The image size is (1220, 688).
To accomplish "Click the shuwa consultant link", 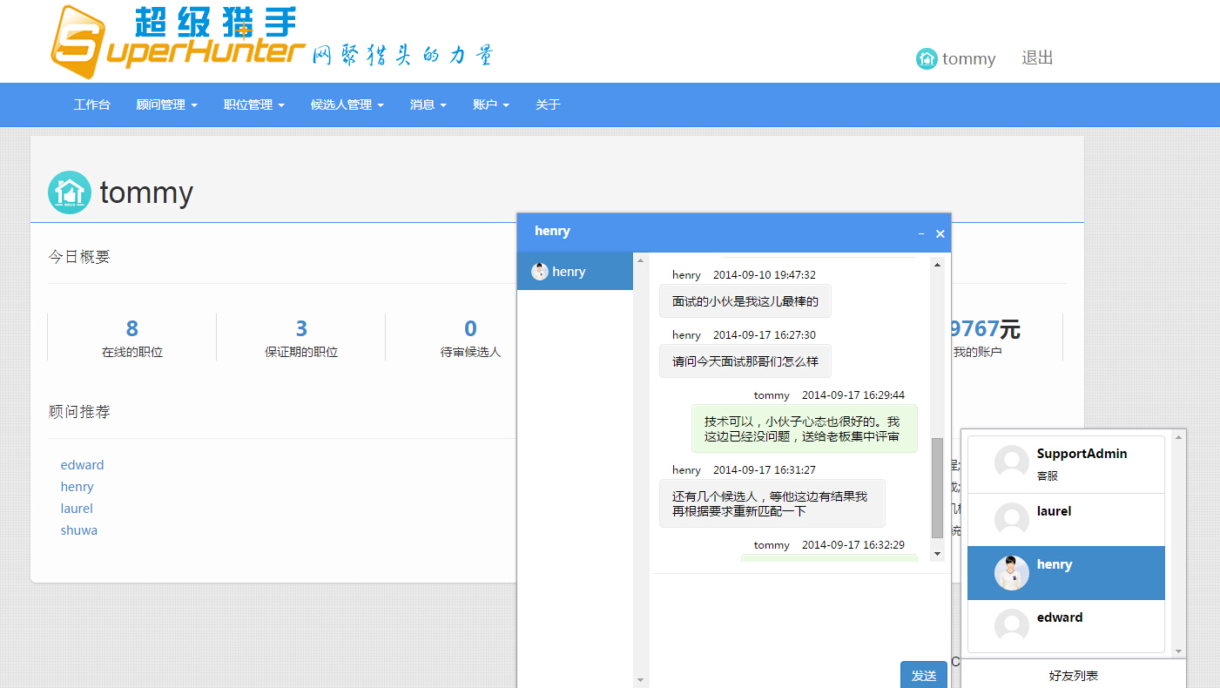I will coord(78,529).
